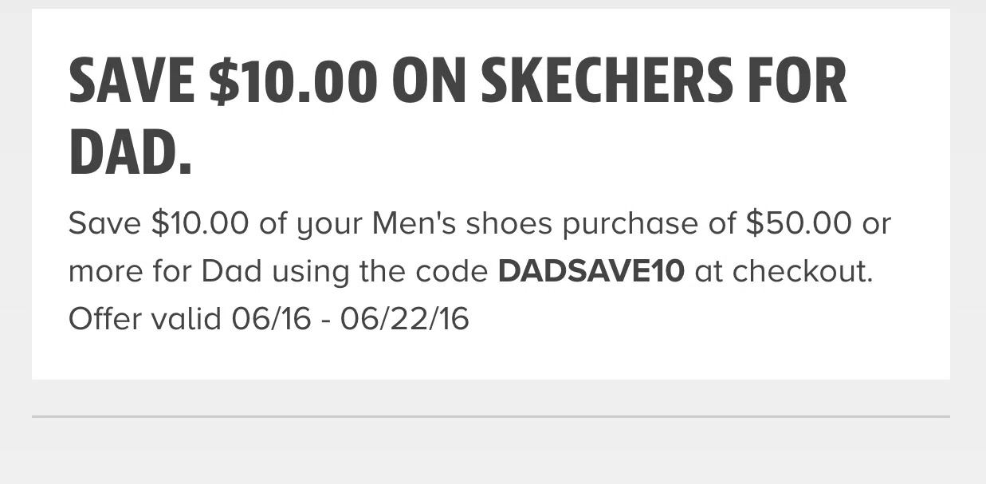Tap the DADSAVE10 promo code
Image resolution: width=986 pixels, height=484 pixels.
pyautogui.click(x=591, y=271)
